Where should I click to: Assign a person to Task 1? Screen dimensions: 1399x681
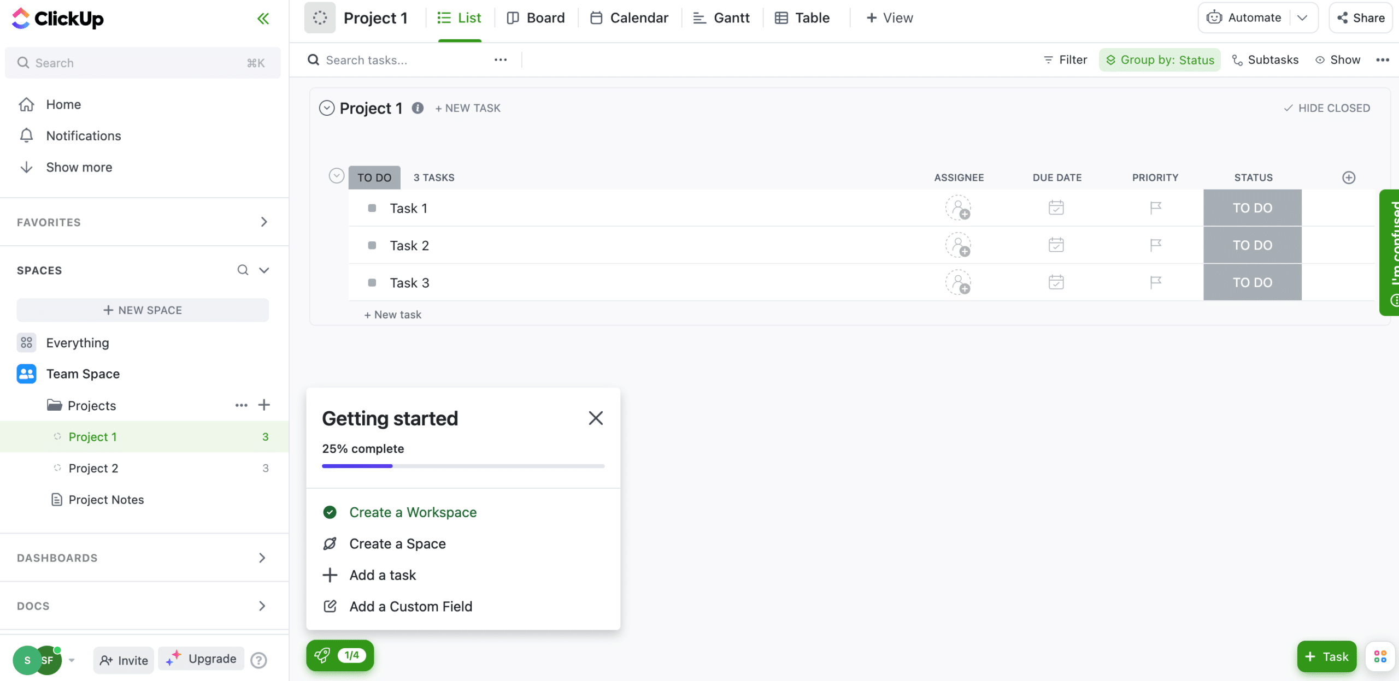coord(958,208)
